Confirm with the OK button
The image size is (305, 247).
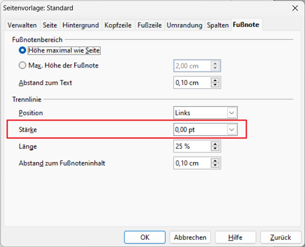tap(145, 237)
